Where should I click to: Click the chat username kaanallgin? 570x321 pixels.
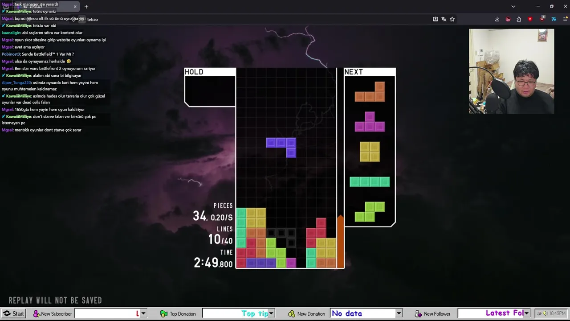(x=11, y=33)
